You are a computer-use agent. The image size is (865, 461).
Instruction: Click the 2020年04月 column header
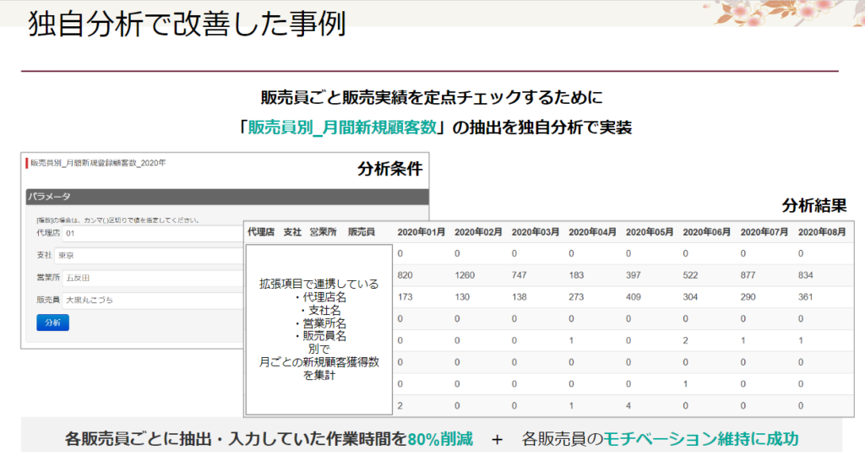(592, 231)
